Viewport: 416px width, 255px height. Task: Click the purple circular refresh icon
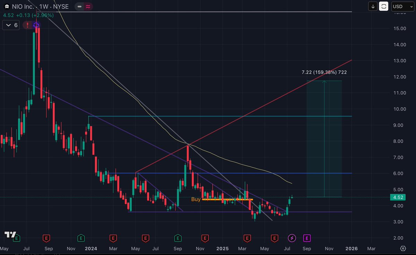[x=36, y=25]
